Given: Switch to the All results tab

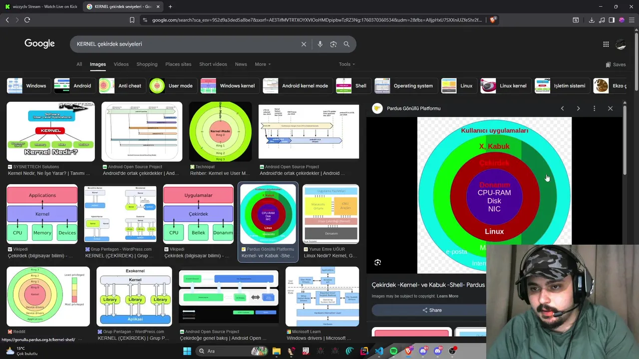Looking at the screenshot, I should 79,64.
